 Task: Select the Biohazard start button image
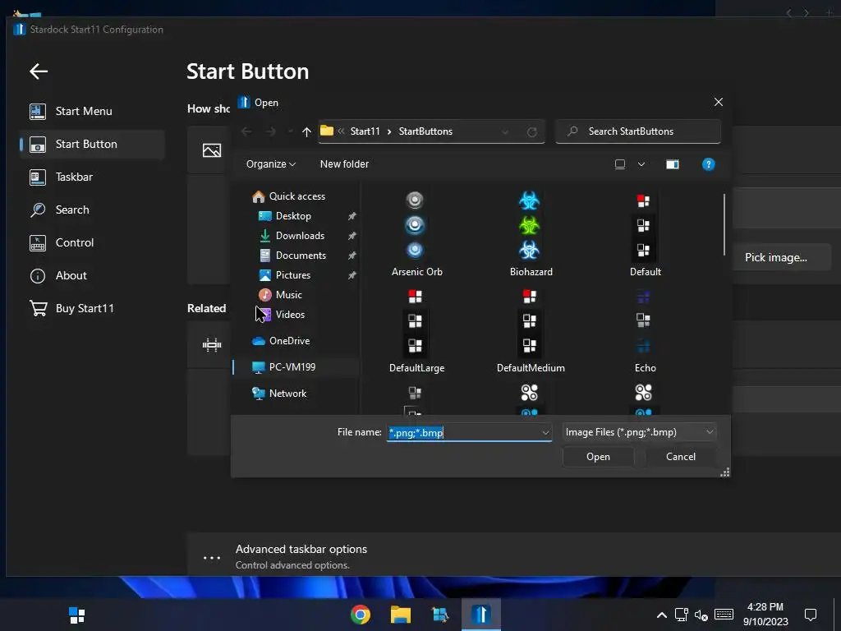click(x=531, y=234)
